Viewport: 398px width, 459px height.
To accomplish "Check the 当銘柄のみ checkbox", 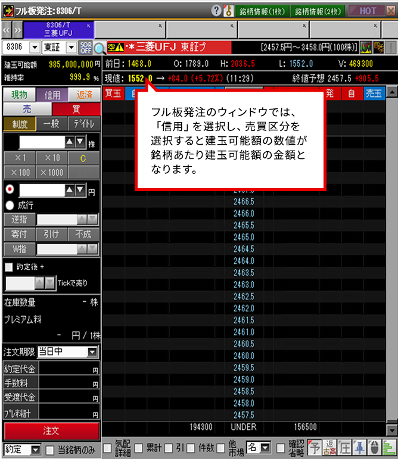I will pos(50,449).
